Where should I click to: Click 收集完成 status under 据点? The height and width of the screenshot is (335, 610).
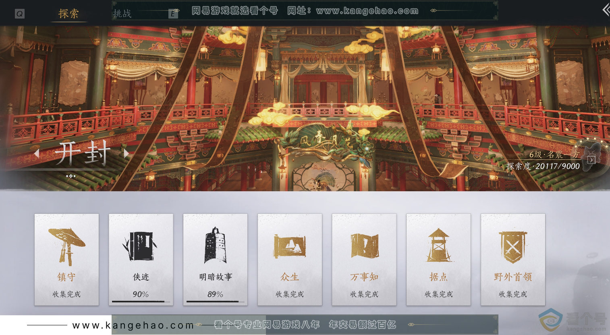coord(438,294)
